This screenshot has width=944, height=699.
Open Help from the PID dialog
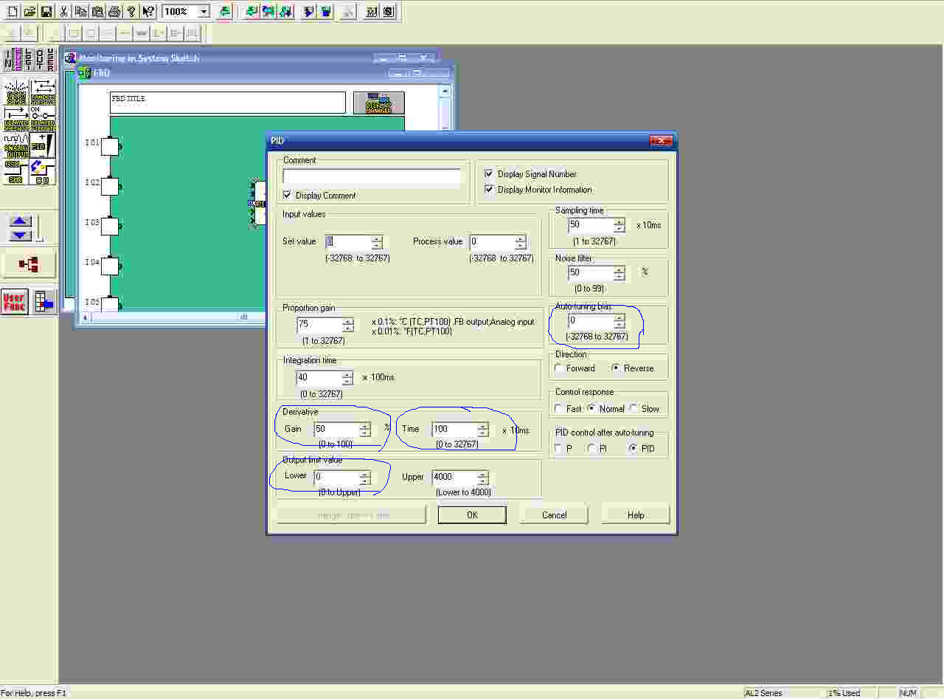pyautogui.click(x=636, y=515)
